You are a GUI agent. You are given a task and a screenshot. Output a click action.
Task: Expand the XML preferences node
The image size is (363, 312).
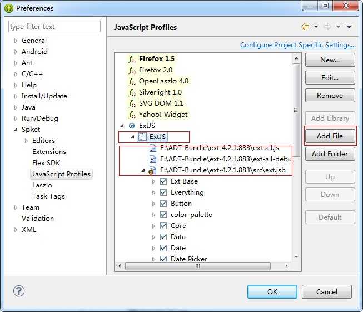tap(16, 230)
